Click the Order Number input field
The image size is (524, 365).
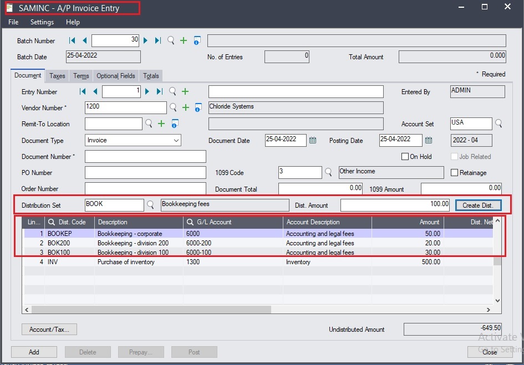[145, 188]
